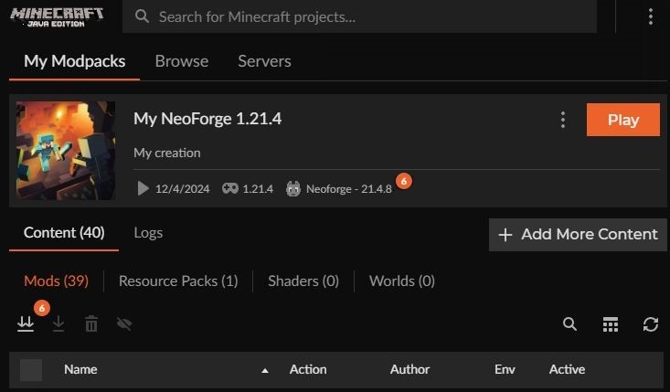Click the greyed download selected icon
670x392 pixels.
click(58, 324)
